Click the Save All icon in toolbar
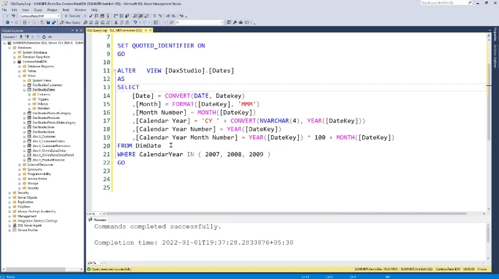The image size is (499, 279). coord(54,22)
